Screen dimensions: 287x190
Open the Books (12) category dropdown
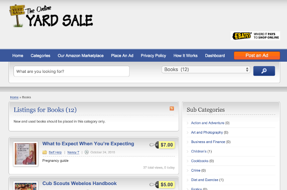[206, 70]
